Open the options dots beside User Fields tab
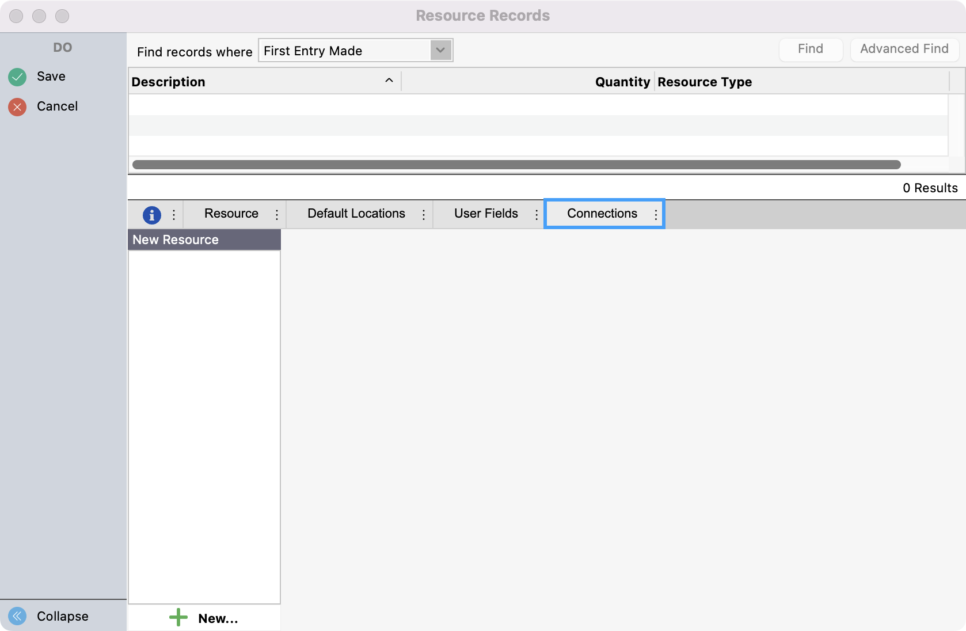Image resolution: width=966 pixels, height=631 pixels. pyautogui.click(x=537, y=215)
